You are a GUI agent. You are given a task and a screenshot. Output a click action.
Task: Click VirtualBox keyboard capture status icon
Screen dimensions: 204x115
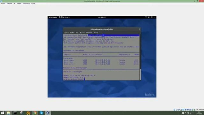click(x=194, y=110)
